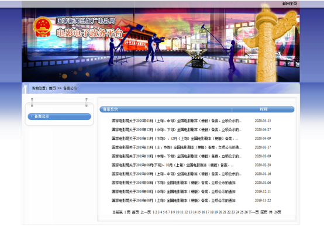This screenshot has width=324, height=227.
Task: Go to page 22 in the pagination
Action: tap(229, 212)
